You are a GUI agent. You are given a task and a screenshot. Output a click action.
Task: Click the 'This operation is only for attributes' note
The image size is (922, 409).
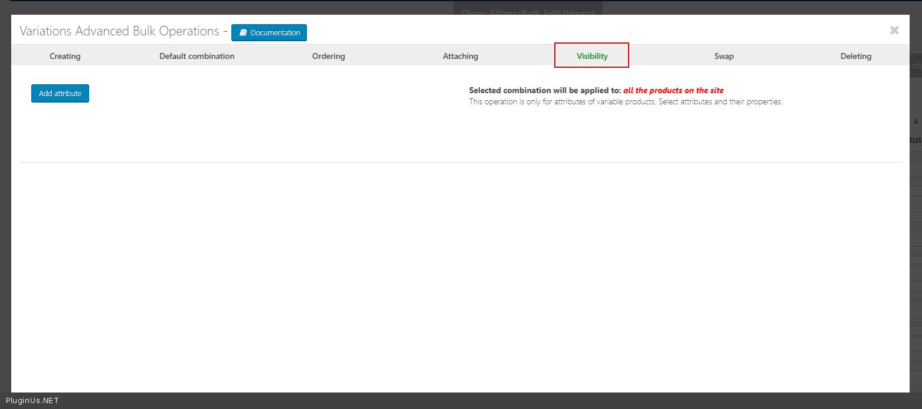click(626, 101)
